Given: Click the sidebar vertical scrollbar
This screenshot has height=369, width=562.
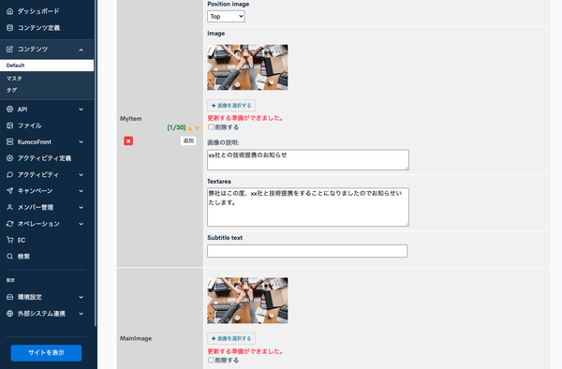Looking at the screenshot, I should point(96,163).
